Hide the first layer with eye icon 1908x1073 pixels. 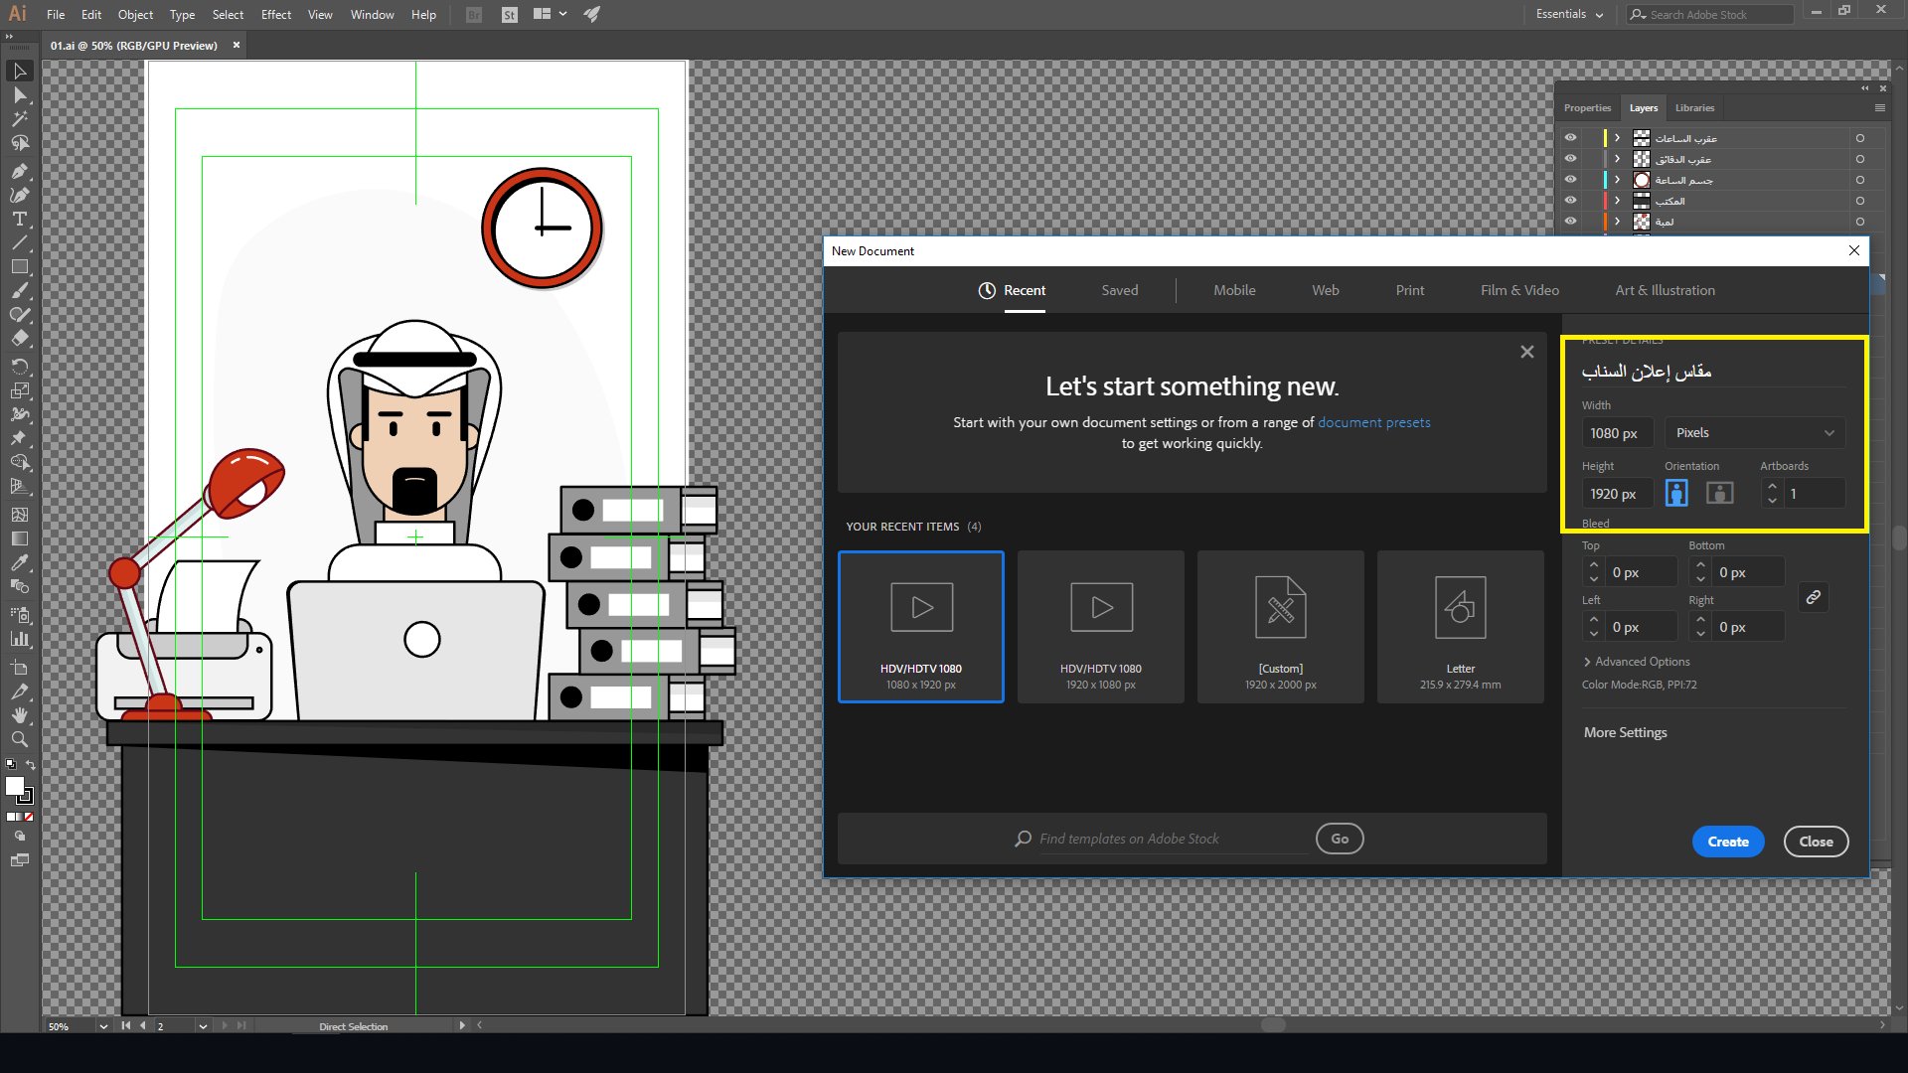1570,138
